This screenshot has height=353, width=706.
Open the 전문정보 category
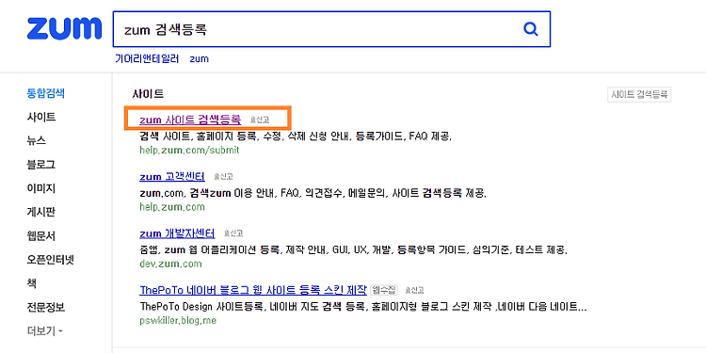(x=46, y=308)
